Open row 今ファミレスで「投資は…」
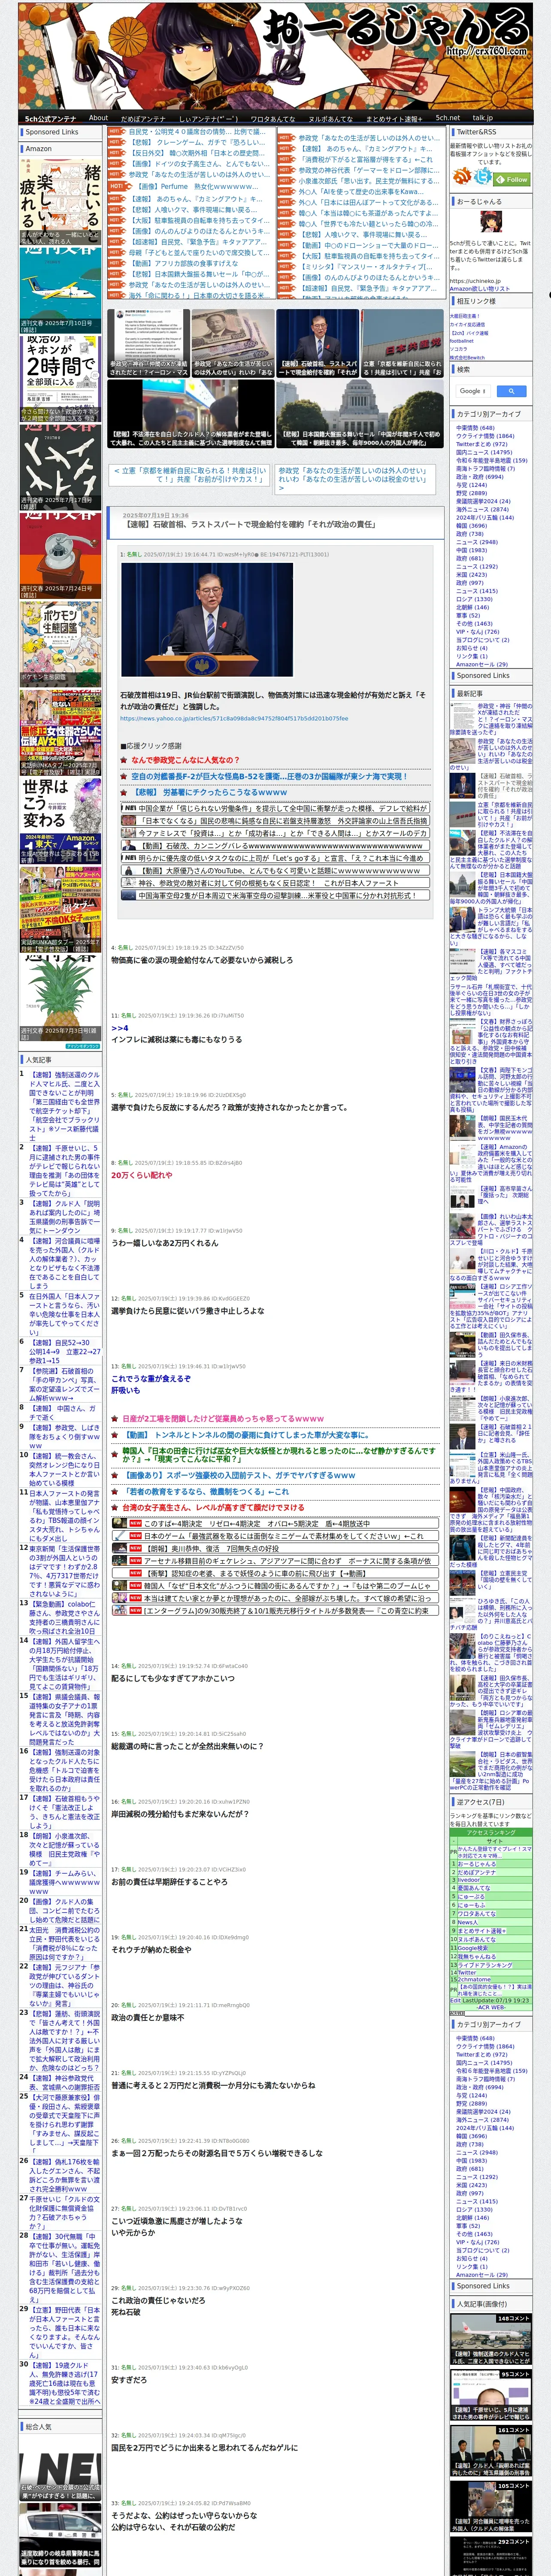The height and width of the screenshot is (2576, 551). click(x=274, y=833)
